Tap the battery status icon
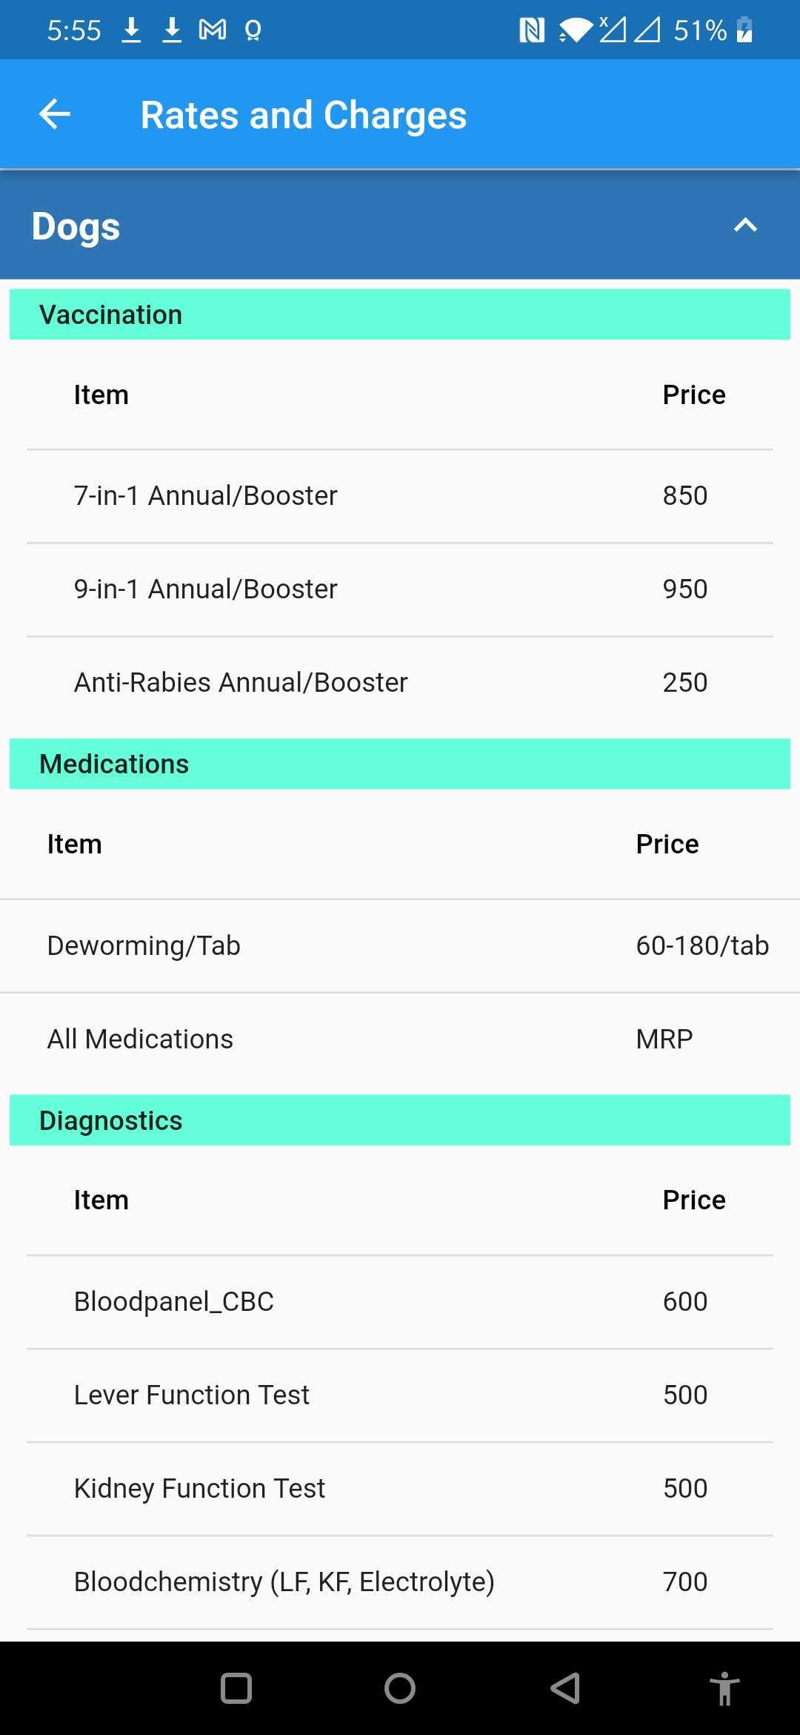 pos(744,30)
